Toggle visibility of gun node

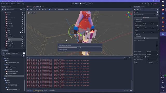click(x=23, y=33)
